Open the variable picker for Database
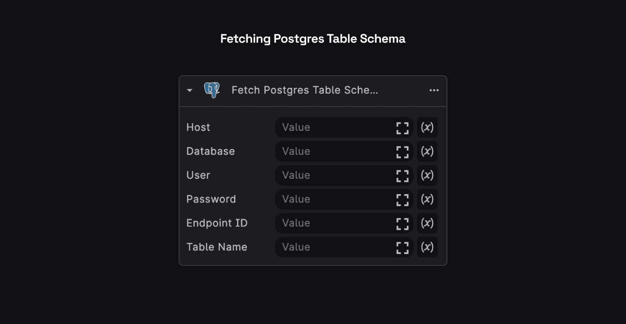 [x=427, y=151]
